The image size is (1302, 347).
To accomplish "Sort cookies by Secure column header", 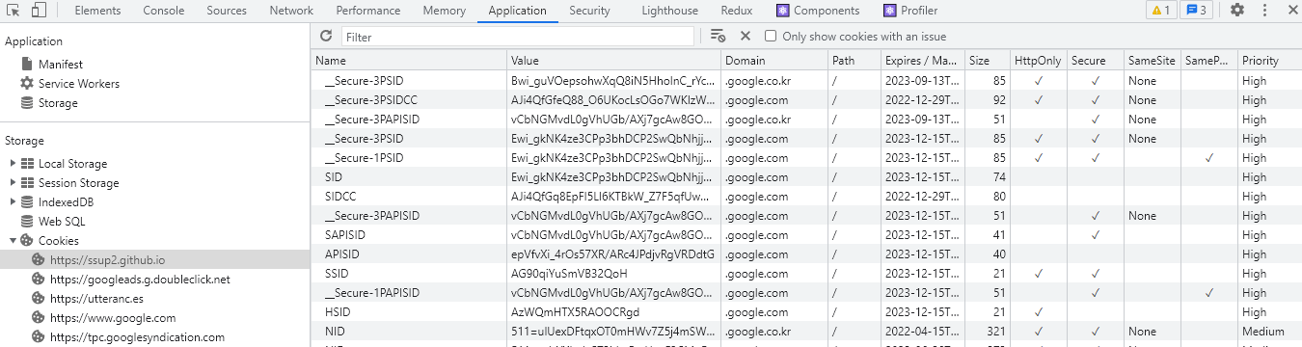I will 1096,60.
